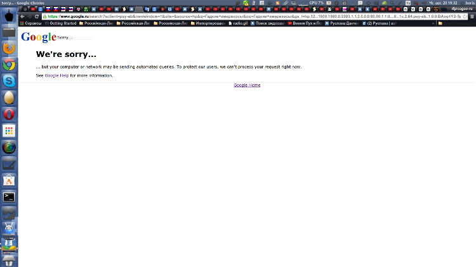The image size is (476, 267).
Task: Open the Ubuntu Software Center dock icon
Action: pyautogui.click(x=9, y=180)
